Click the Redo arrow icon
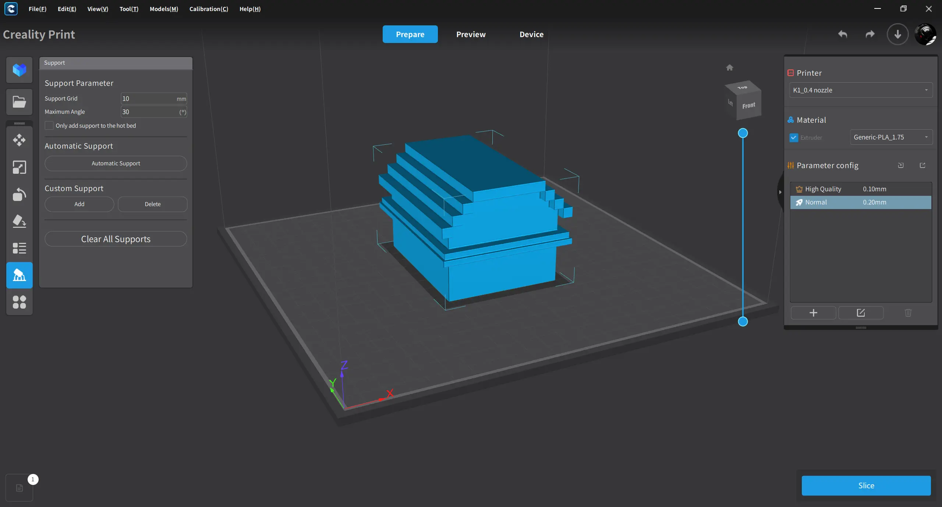This screenshot has height=507, width=942. click(870, 34)
